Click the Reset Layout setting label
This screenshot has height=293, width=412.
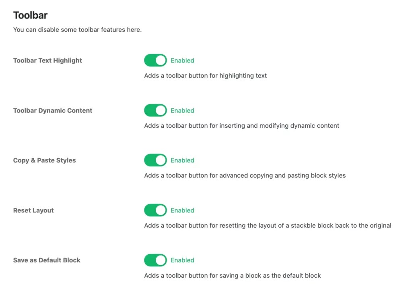point(33,210)
